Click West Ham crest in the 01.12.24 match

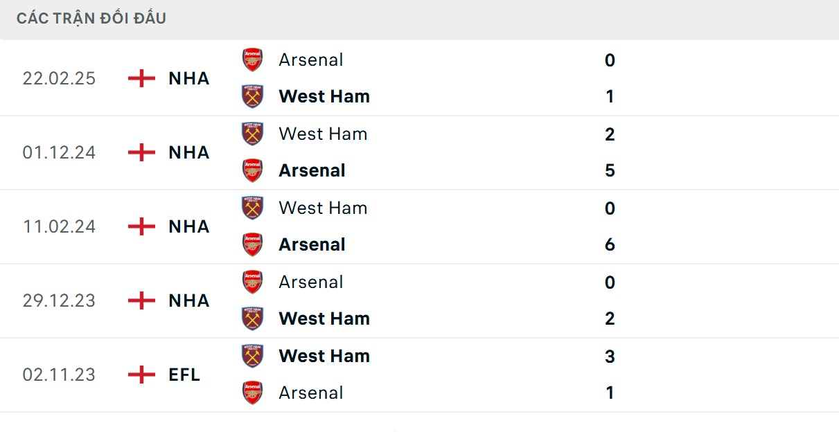point(252,134)
